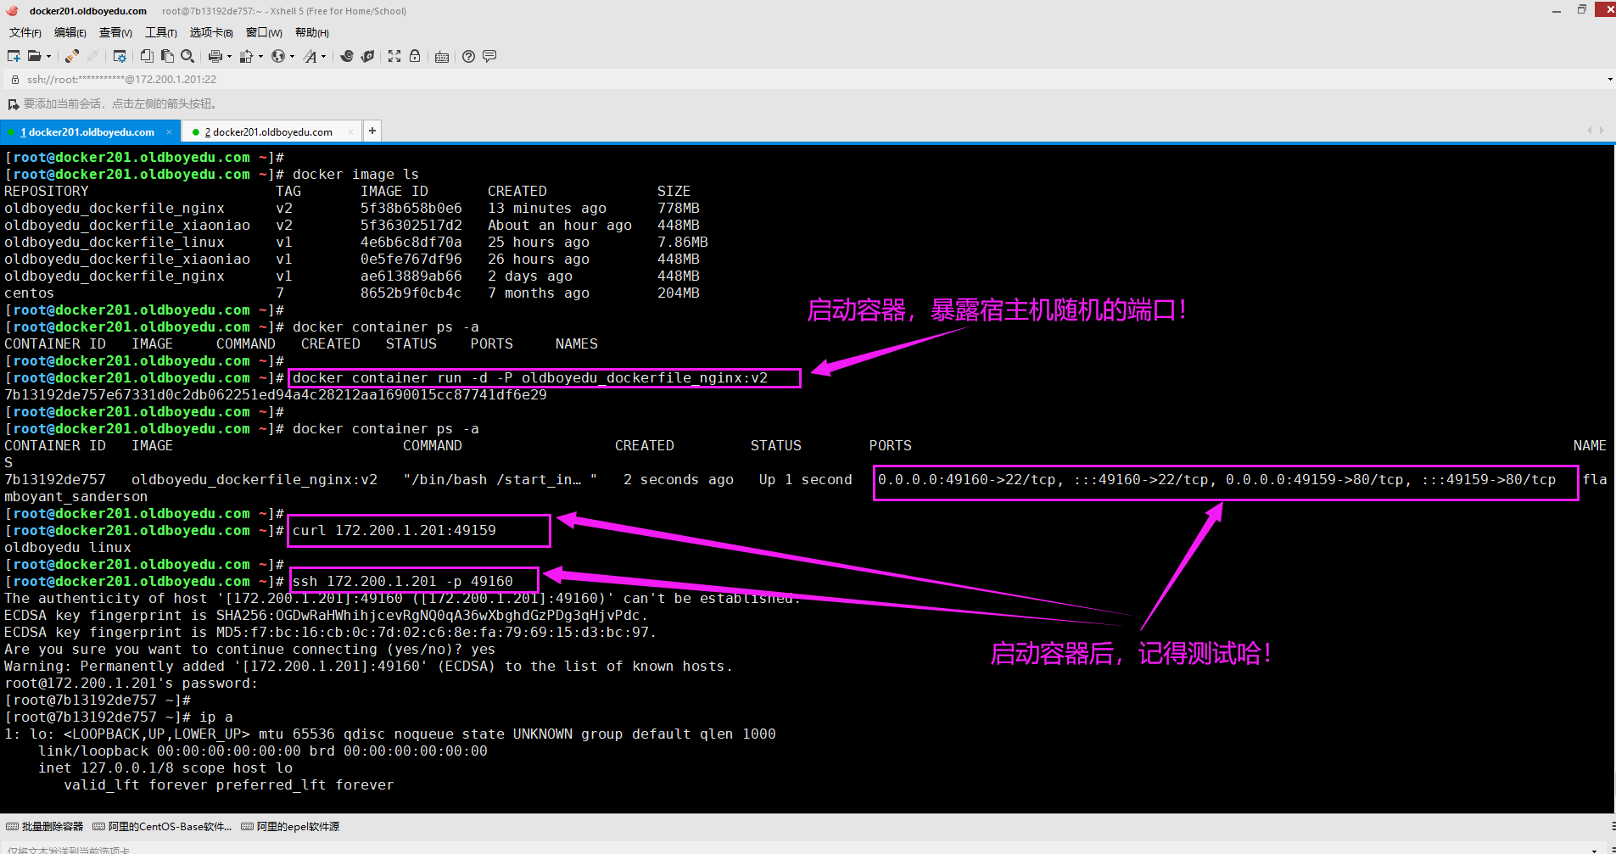Click the Lock screen padlock icon

point(415,56)
